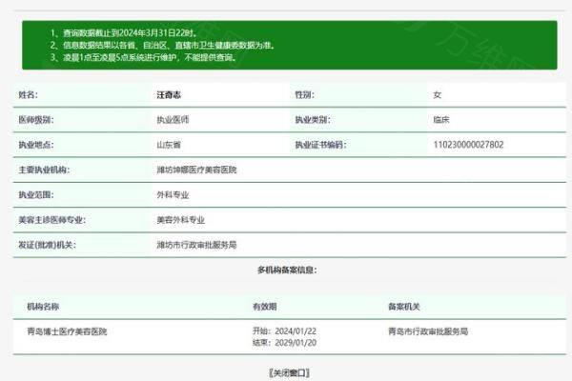Click the 医师级别 label
572x381 pixels.
tap(36, 120)
